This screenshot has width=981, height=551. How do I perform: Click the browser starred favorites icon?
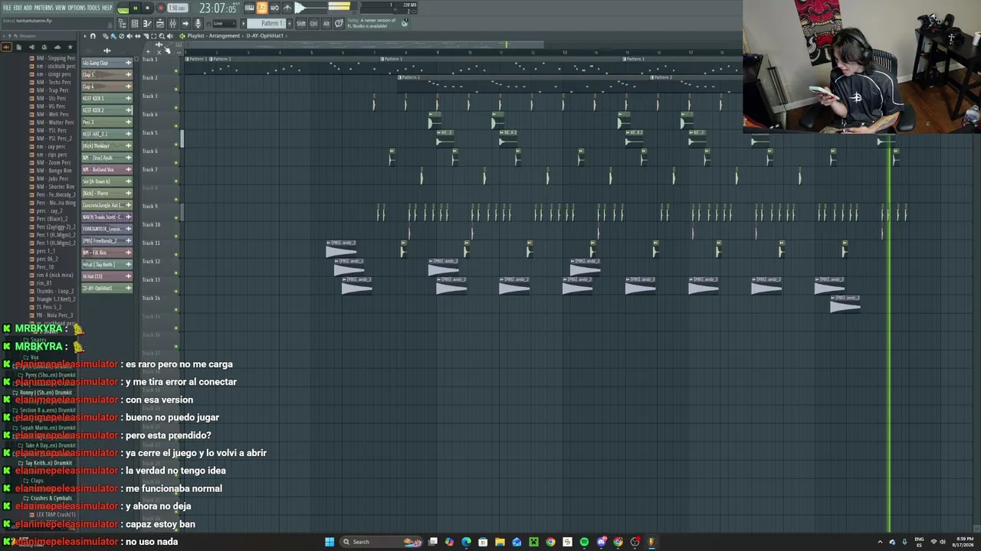tap(70, 47)
